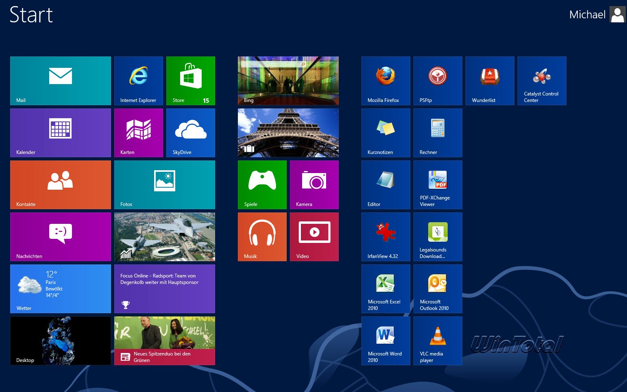Switch to the Desktop tile
This screenshot has height=392, width=627.
click(x=60, y=341)
